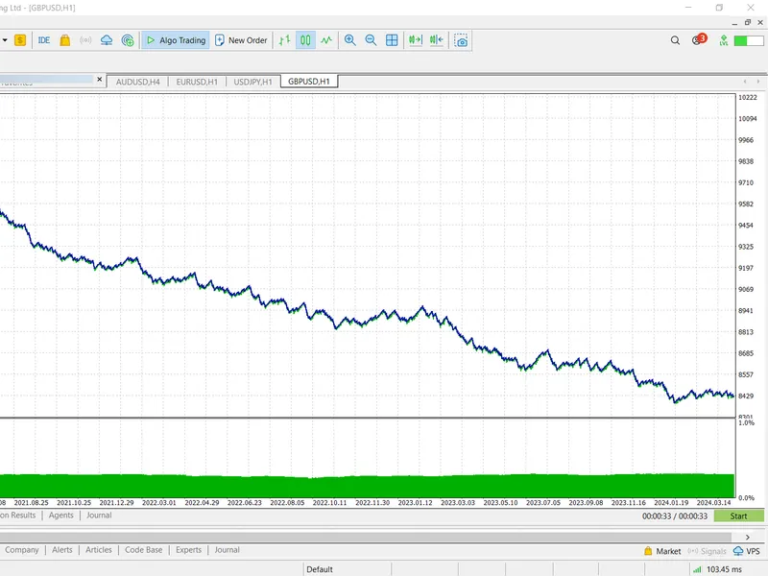Toggle chart shift toward the right edge
Screen dimensions: 768x576
[x=416, y=40]
